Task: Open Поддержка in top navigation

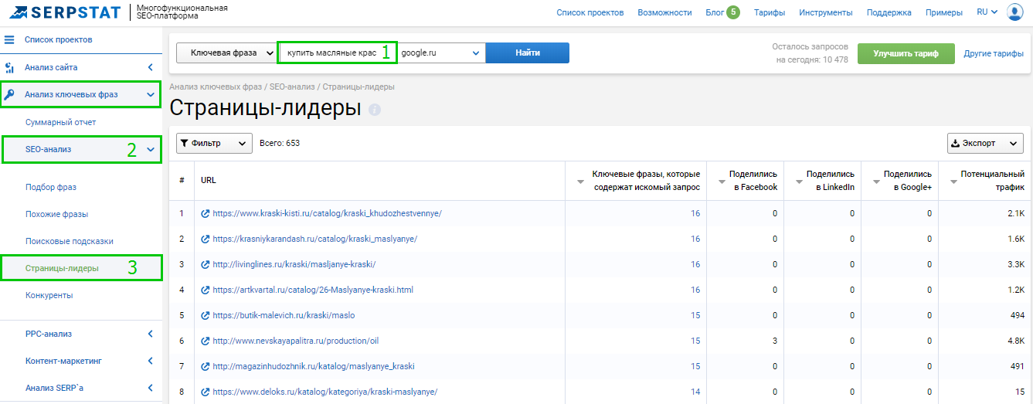Action: (x=889, y=12)
